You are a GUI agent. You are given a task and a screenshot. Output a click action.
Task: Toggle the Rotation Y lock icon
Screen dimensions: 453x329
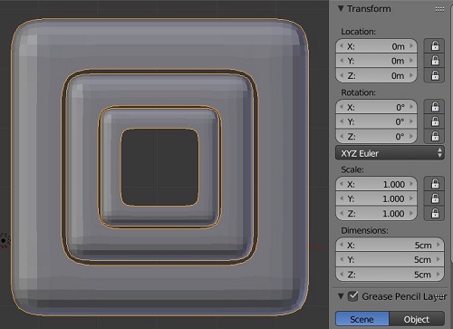coord(434,121)
